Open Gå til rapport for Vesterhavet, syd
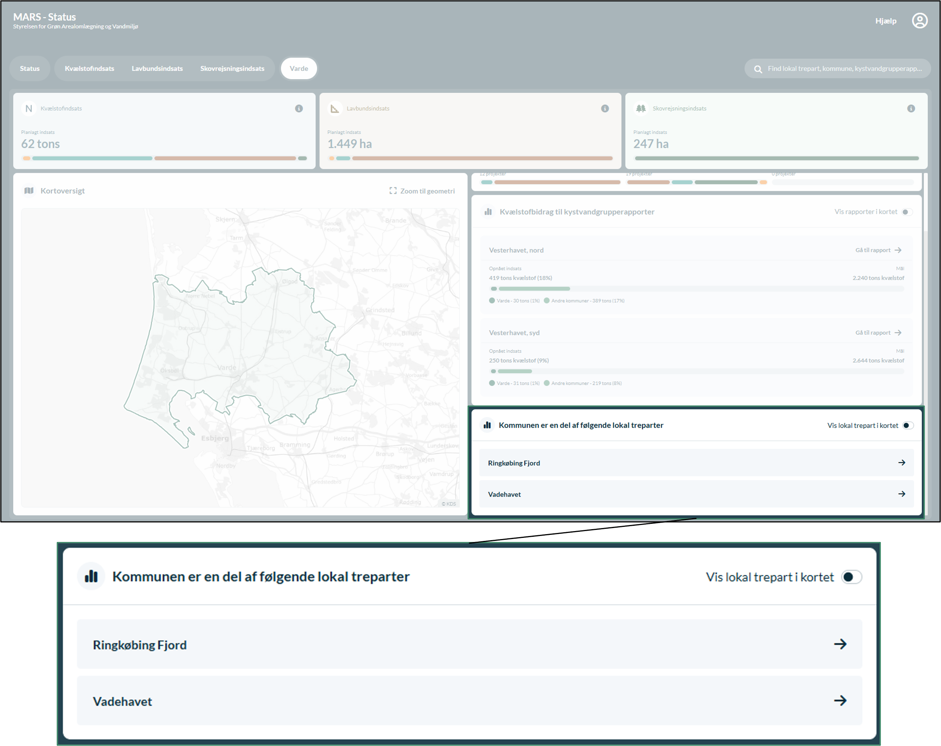Viewport: 941px width, 746px height. (878, 332)
